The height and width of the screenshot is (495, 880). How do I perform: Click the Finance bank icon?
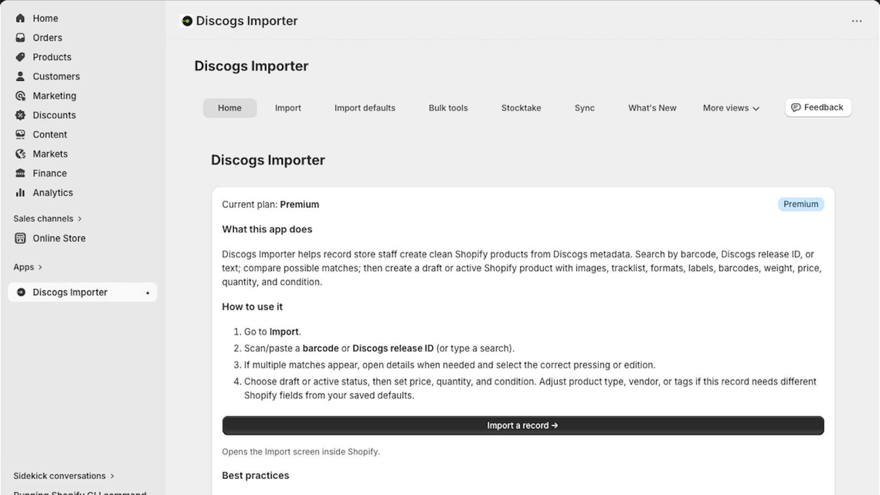pyautogui.click(x=20, y=173)
